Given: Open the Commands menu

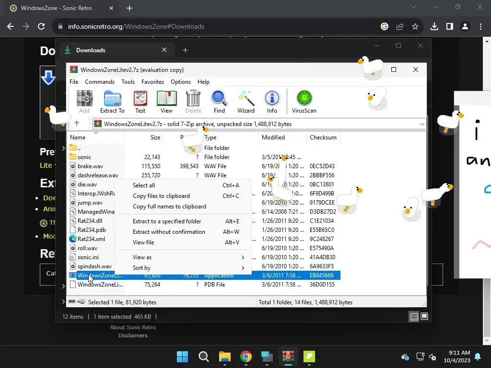Looking at the screenshot, I should click(100, 81).
